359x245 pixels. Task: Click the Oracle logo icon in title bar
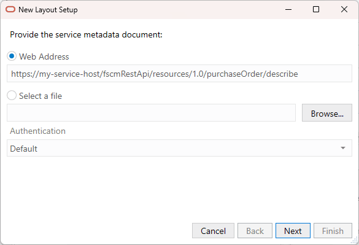tap(10, 9)
